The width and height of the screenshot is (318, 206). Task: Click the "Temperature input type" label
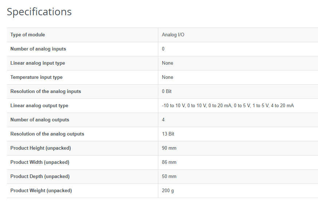click(36, 77)
